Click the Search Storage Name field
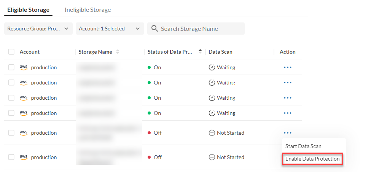This screenshot has height=172, width=371. (x=201, y=29)
